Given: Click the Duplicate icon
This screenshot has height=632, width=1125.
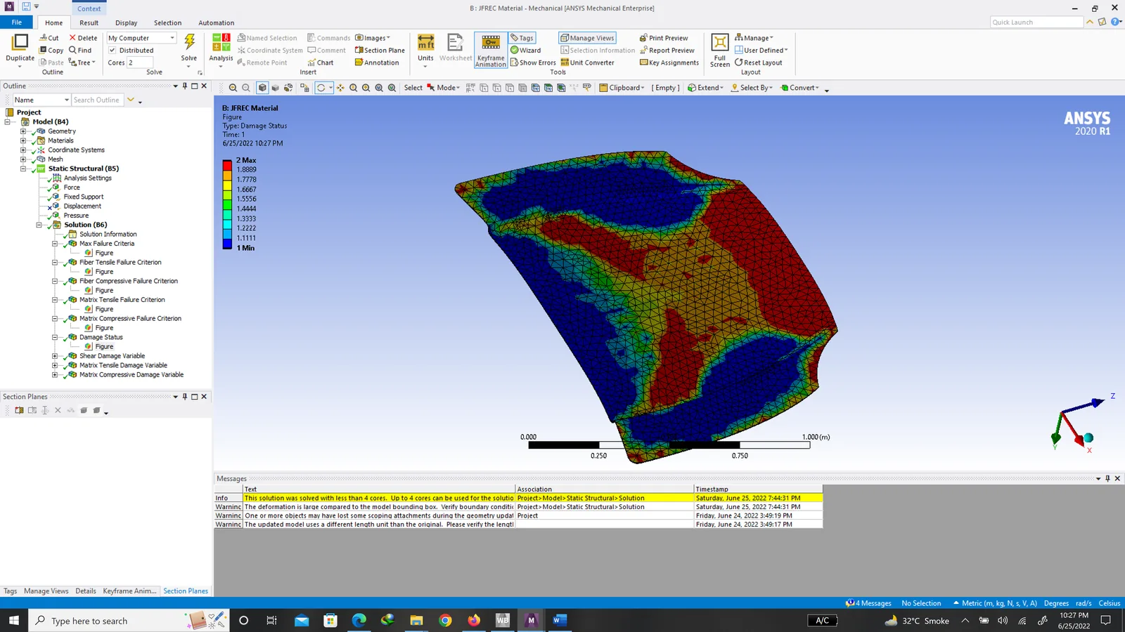Looking at the screenshot, I should coord(20,43).
